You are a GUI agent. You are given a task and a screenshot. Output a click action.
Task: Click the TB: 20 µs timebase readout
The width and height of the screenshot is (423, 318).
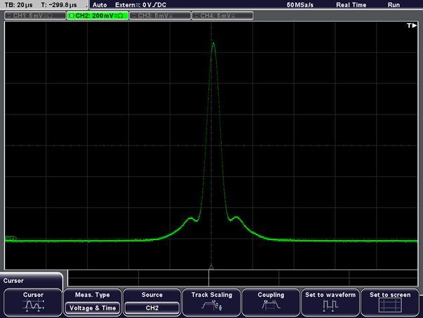pyautogui.click(x=19, y=4)
